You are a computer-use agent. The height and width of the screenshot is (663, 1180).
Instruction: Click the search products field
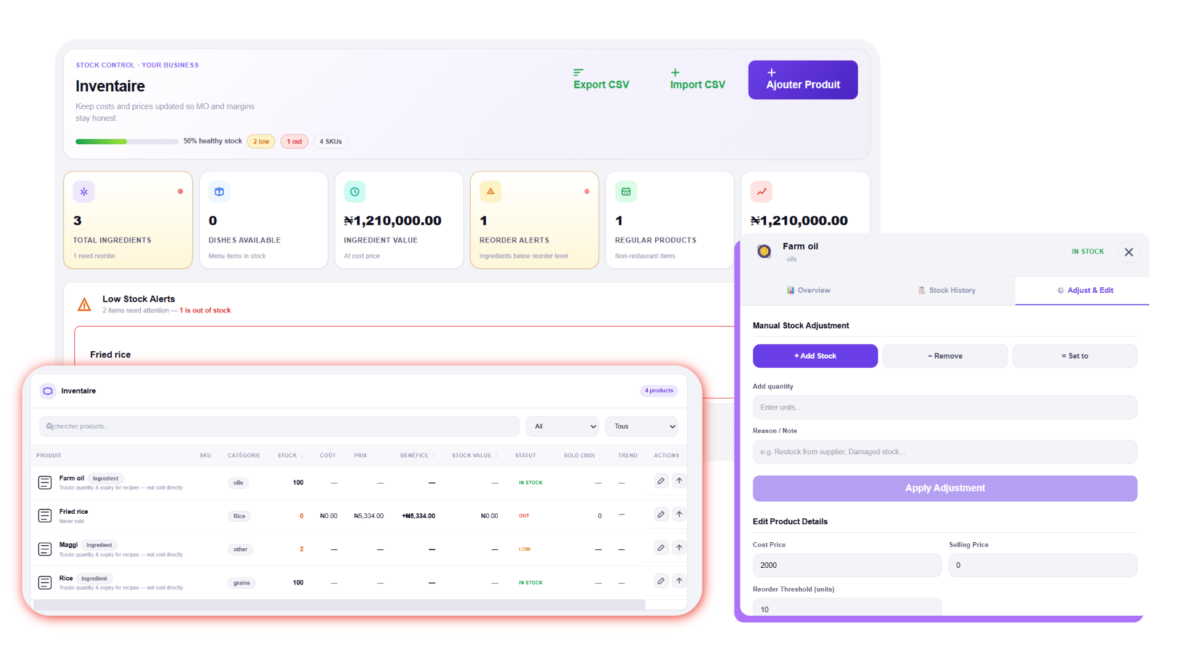[280, 427]
